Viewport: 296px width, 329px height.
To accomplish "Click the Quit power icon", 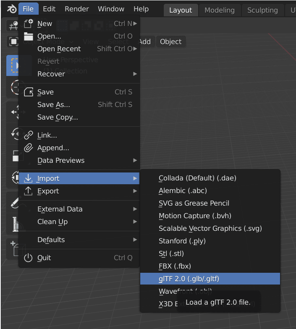I will coord(29,258).
